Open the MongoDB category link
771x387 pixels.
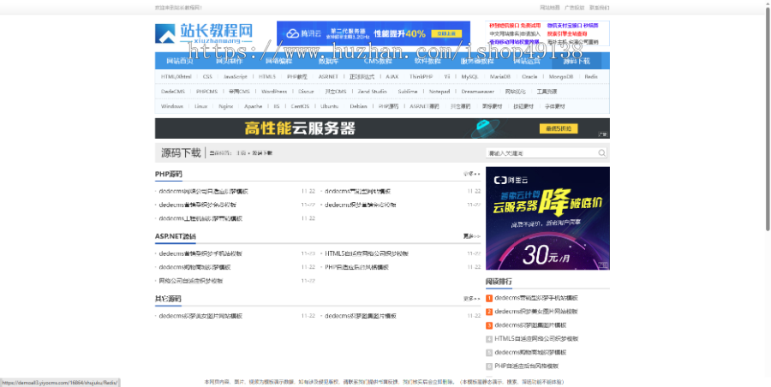click(561, 77)
